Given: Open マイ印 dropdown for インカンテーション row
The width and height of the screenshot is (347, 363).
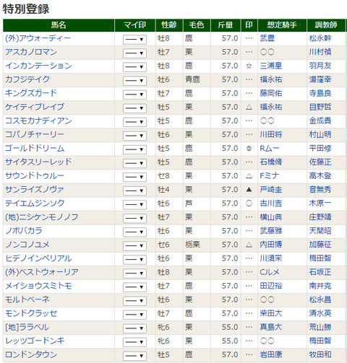Looking at the screenshot, I should [x=134, y=66].
